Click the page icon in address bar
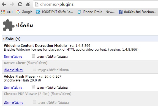Screen dimensions: 158x109 pyautogui.click(x=37, y=4)
